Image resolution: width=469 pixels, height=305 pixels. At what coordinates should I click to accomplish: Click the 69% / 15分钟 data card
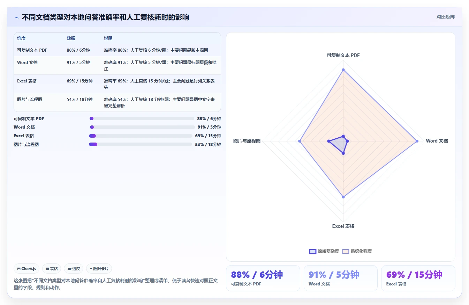coord(418,278)
